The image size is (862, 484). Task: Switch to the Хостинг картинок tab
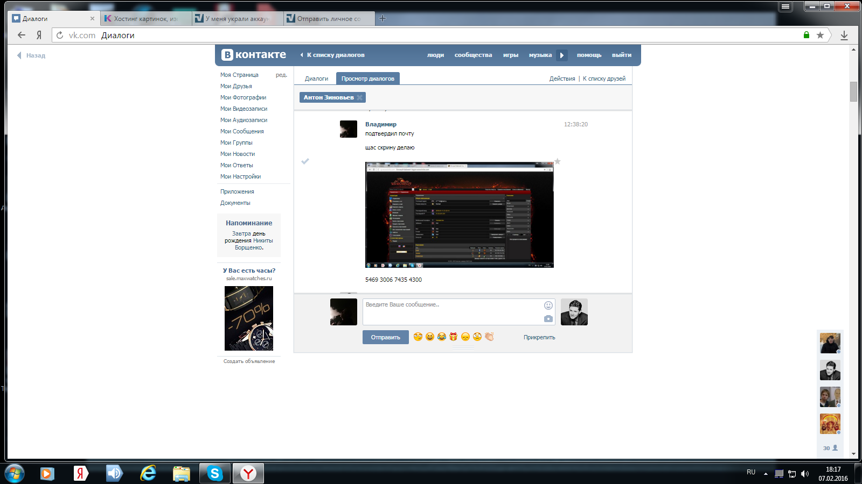click(x=145, y=18)
